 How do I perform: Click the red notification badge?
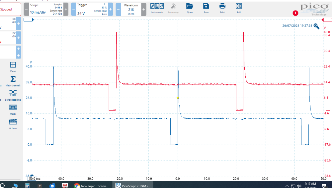pos(295,13)
